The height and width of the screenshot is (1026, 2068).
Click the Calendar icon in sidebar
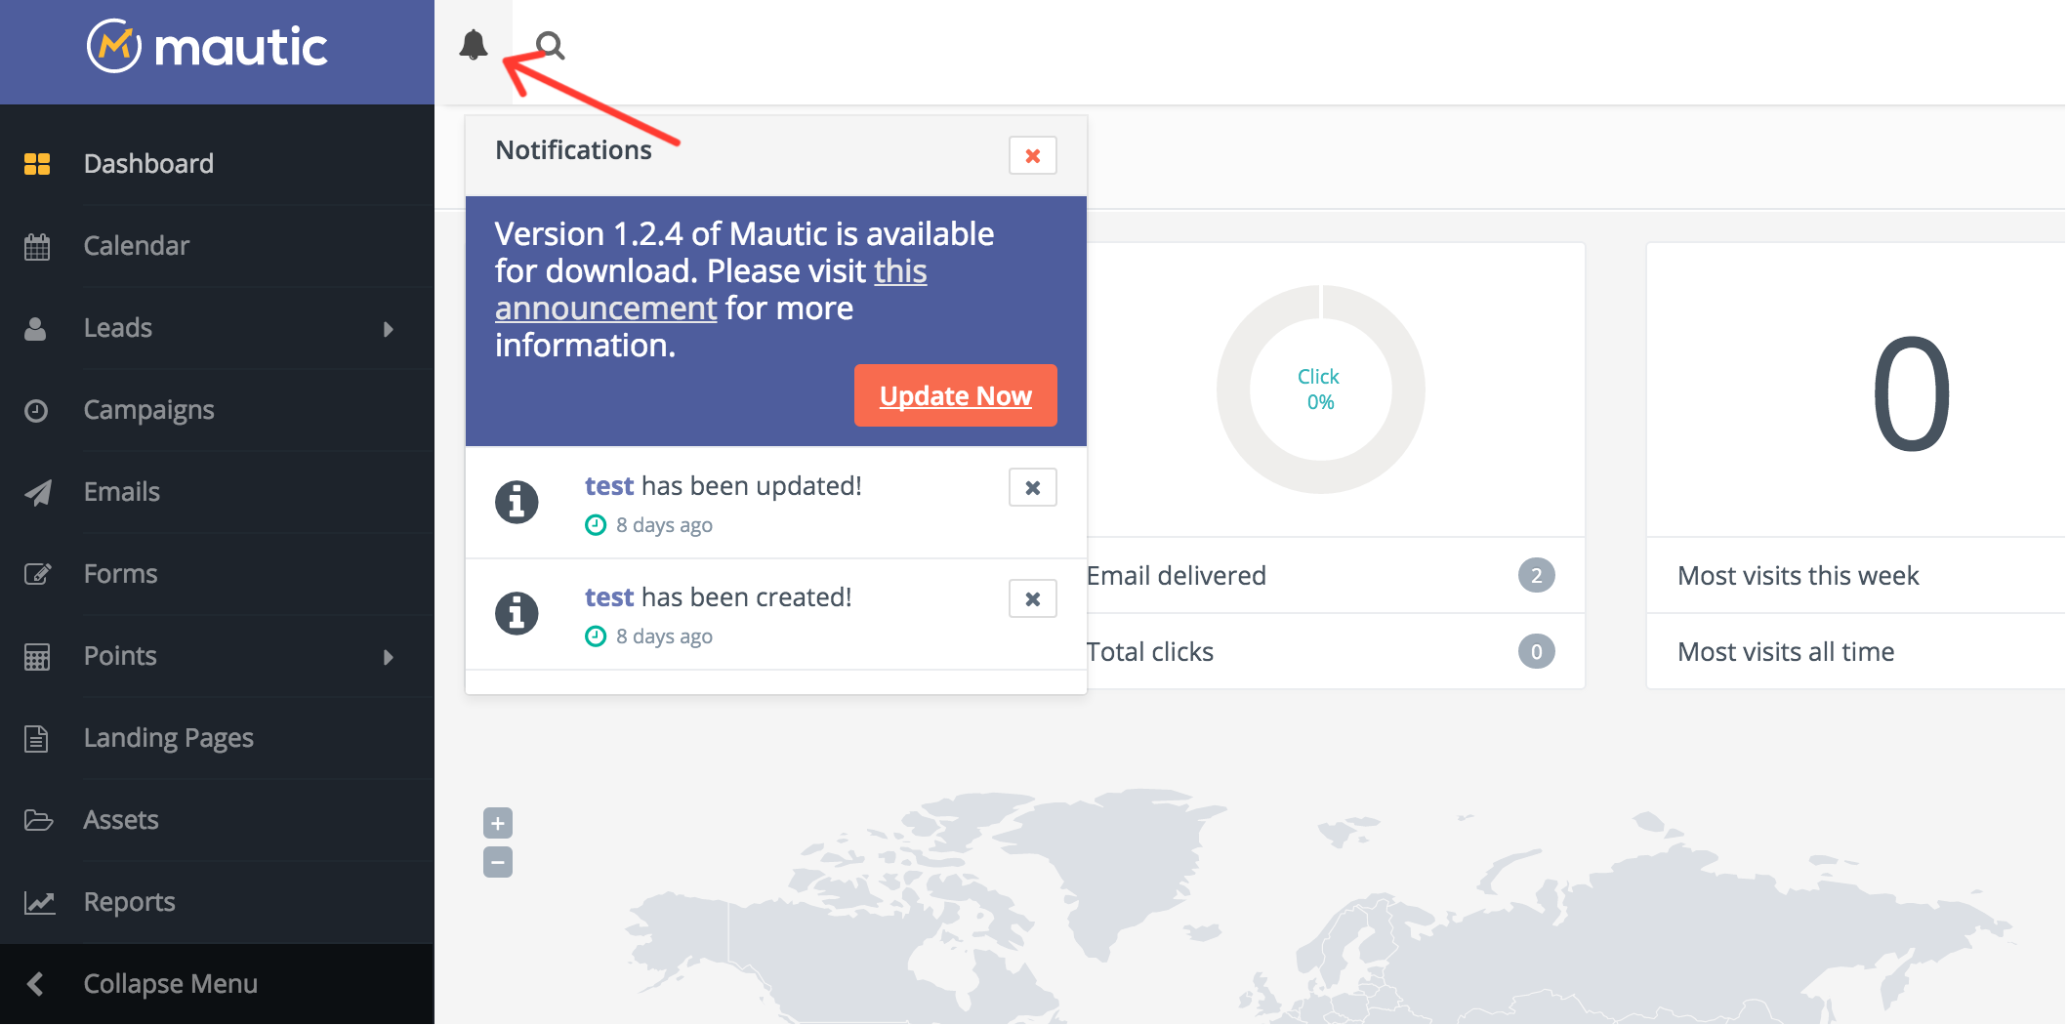pos(37,246)
